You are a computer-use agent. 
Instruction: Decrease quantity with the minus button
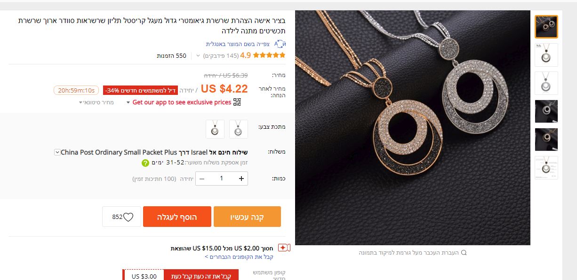click(202, 179)
